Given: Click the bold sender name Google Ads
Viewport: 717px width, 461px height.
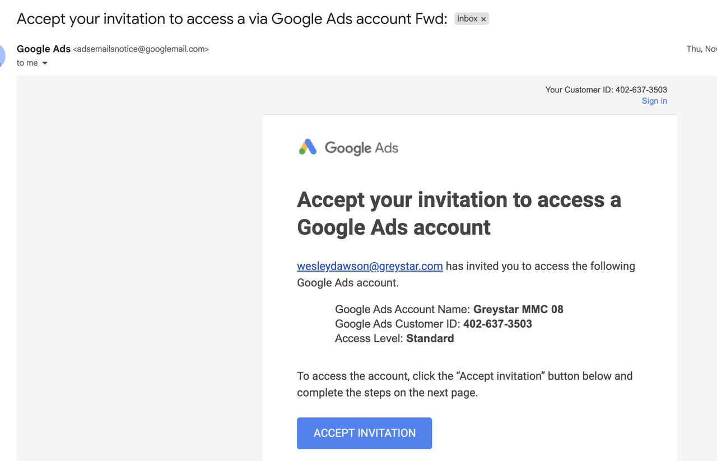Looking at the screenshot, I should 44,49.
